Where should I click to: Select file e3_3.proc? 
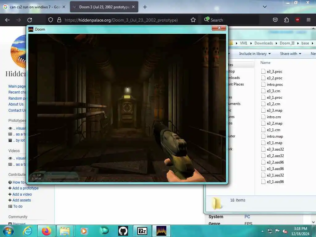point(274,72)
